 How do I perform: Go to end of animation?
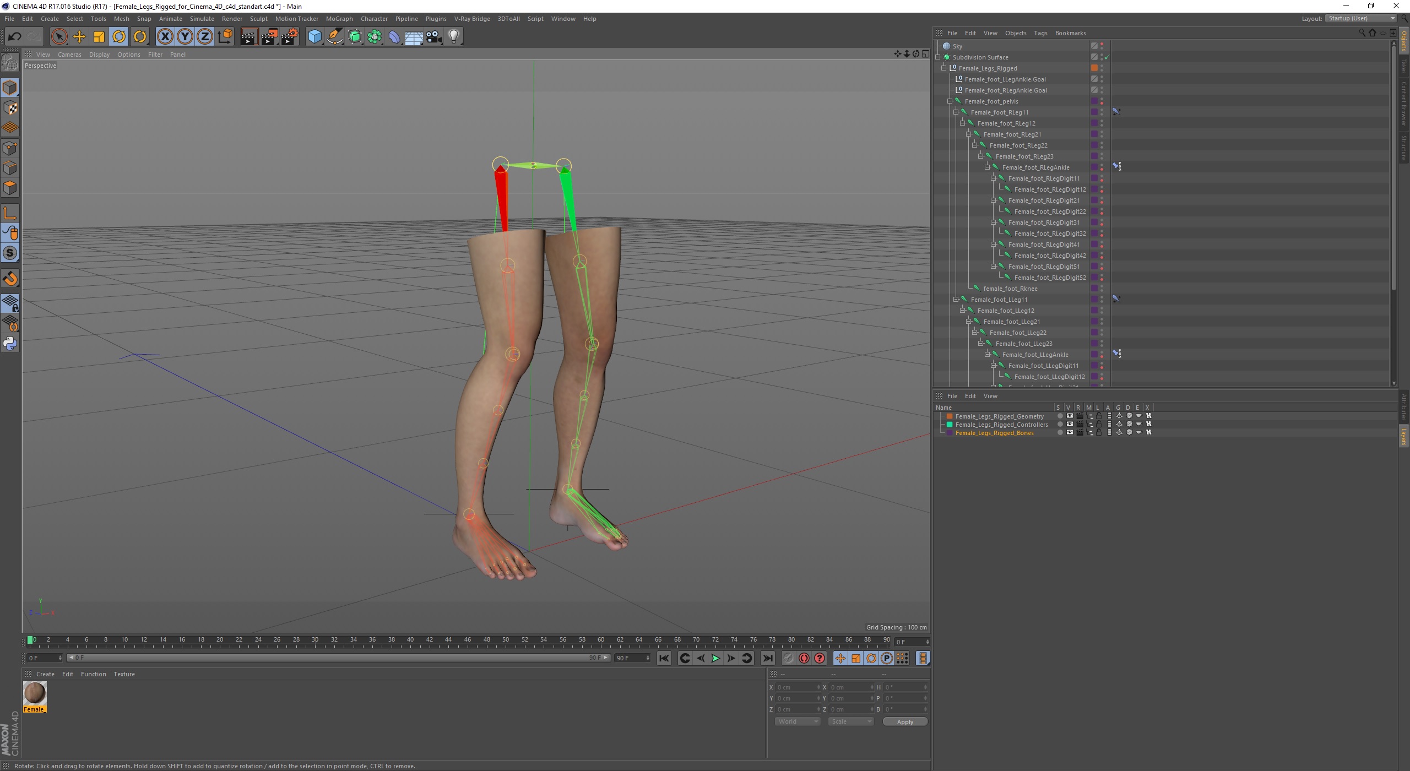click(x=767, y=658)
